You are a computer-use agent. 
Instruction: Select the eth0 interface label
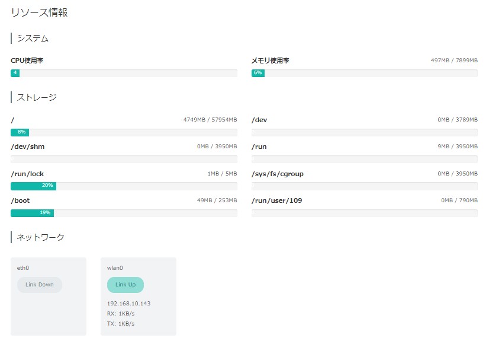click(22, 268)
